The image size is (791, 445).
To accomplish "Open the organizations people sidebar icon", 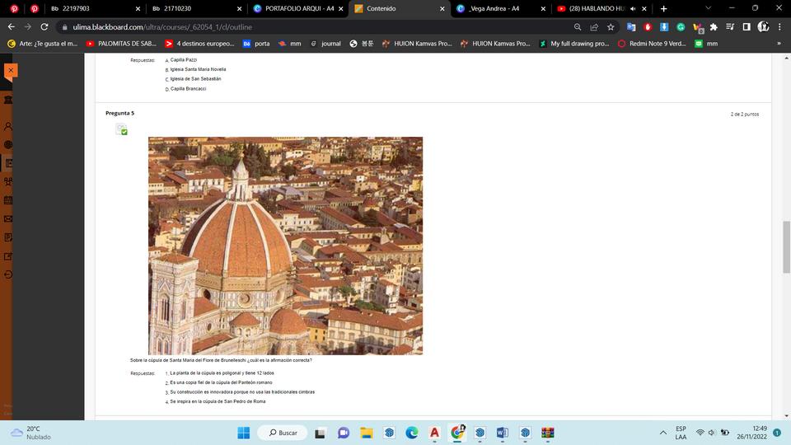I will point(8,181).
